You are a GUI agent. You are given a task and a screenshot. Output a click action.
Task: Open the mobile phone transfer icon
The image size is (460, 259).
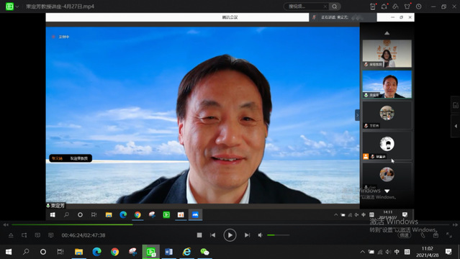point(373,6)
